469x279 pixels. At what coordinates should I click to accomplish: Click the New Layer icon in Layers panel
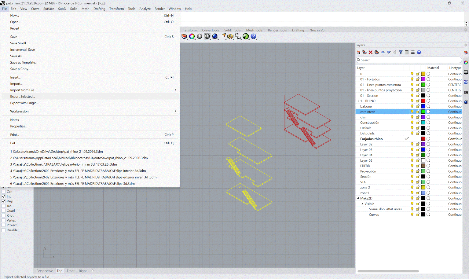pyautogui.click(x=359, y=52)
